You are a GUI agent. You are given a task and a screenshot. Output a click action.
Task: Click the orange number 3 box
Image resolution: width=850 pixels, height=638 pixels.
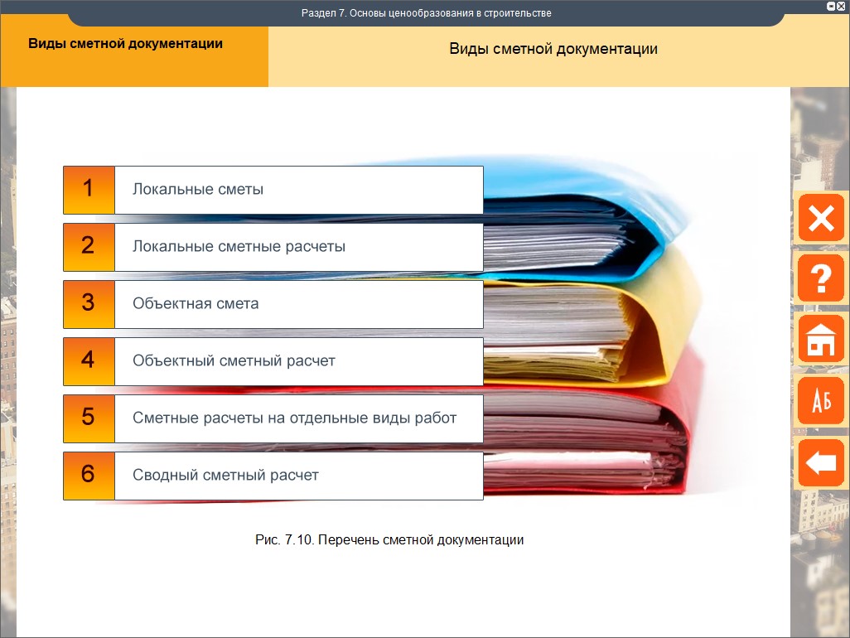click(x=89, y=304)
